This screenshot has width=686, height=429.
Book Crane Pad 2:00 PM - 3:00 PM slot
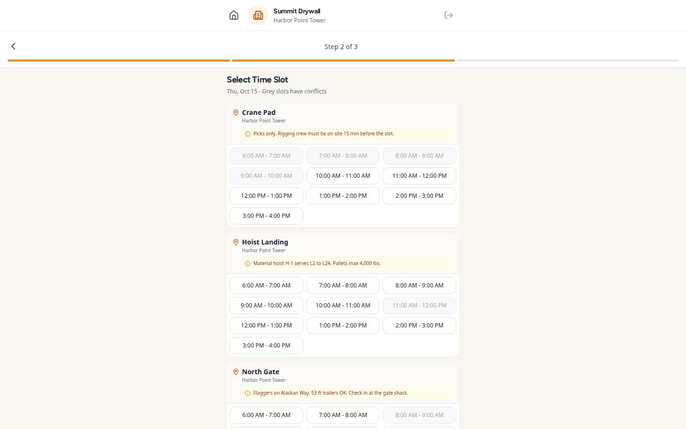point(419,196)
